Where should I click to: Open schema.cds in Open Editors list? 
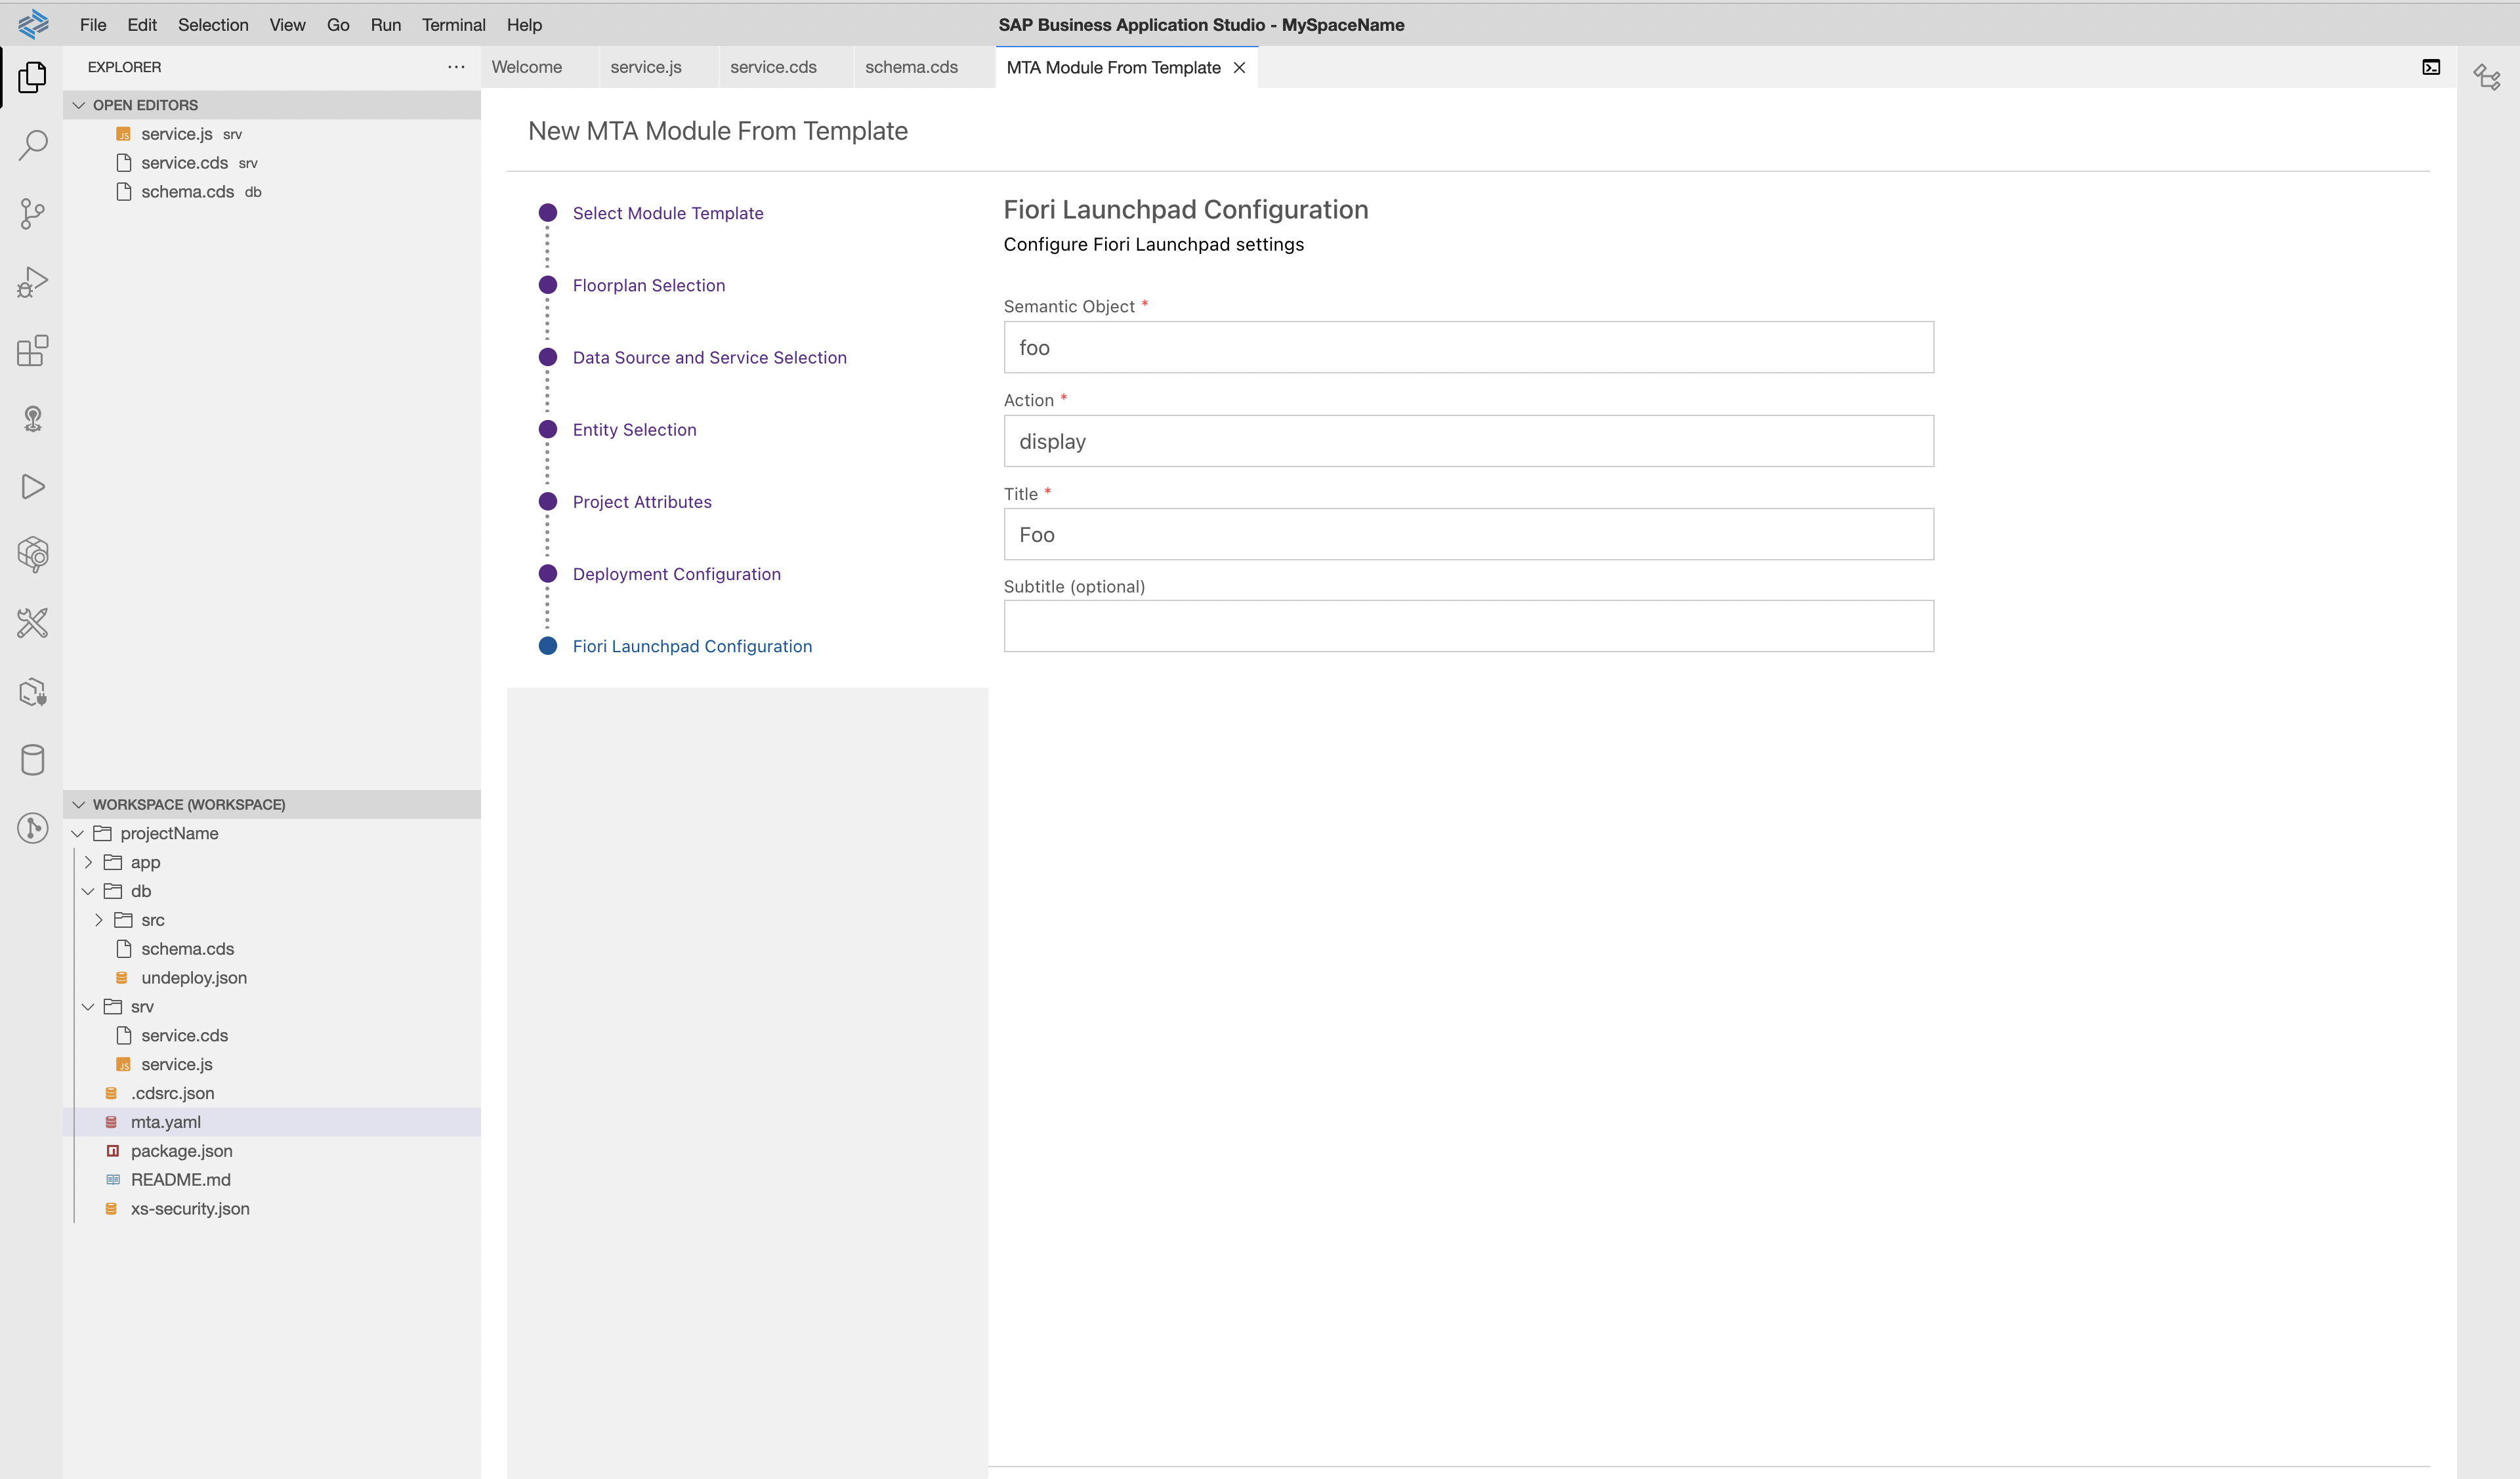(x=272, y=192)
